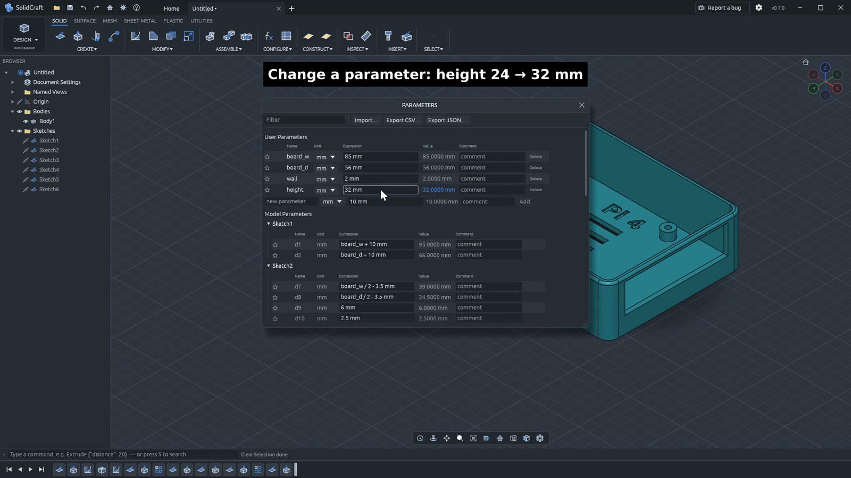Switch to the PLASTIC tab

coord(173,21)
